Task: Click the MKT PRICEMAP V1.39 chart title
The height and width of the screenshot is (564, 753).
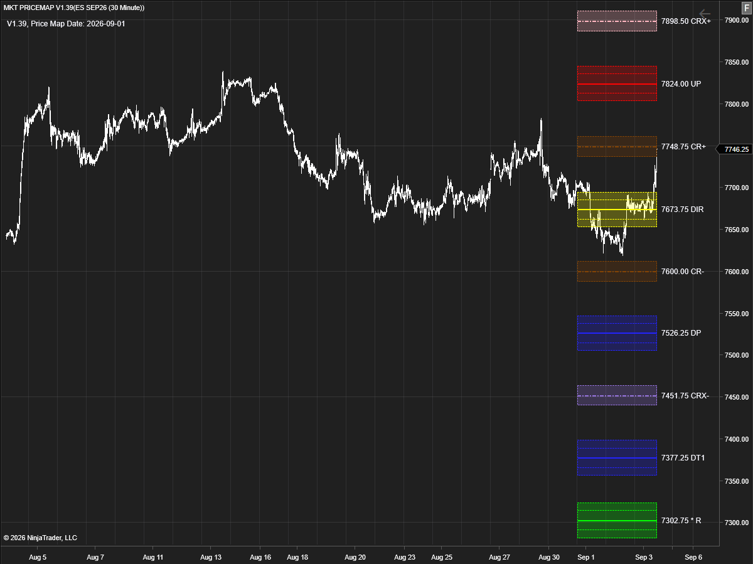Action: coord(73,8)
